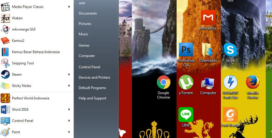Open Paint palette icon
Image resolution: width=272 pixels, height=138 pixels.
click(5, 132)
